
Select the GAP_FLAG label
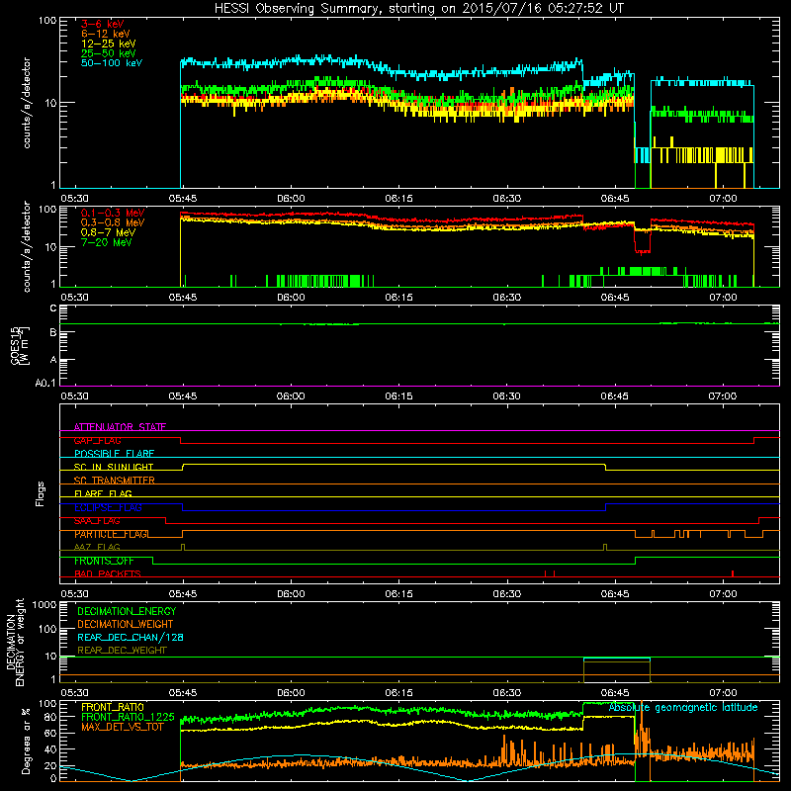97,440
